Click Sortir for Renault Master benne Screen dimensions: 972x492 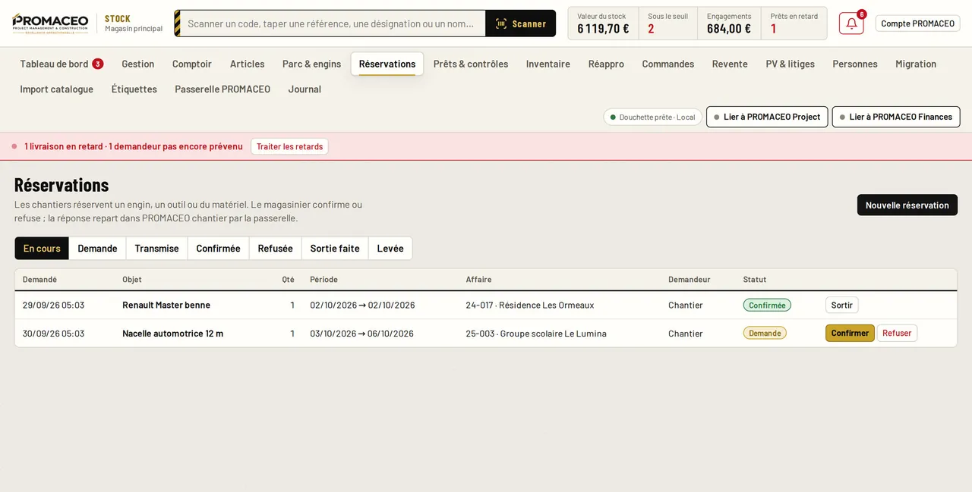pos(841,306)
